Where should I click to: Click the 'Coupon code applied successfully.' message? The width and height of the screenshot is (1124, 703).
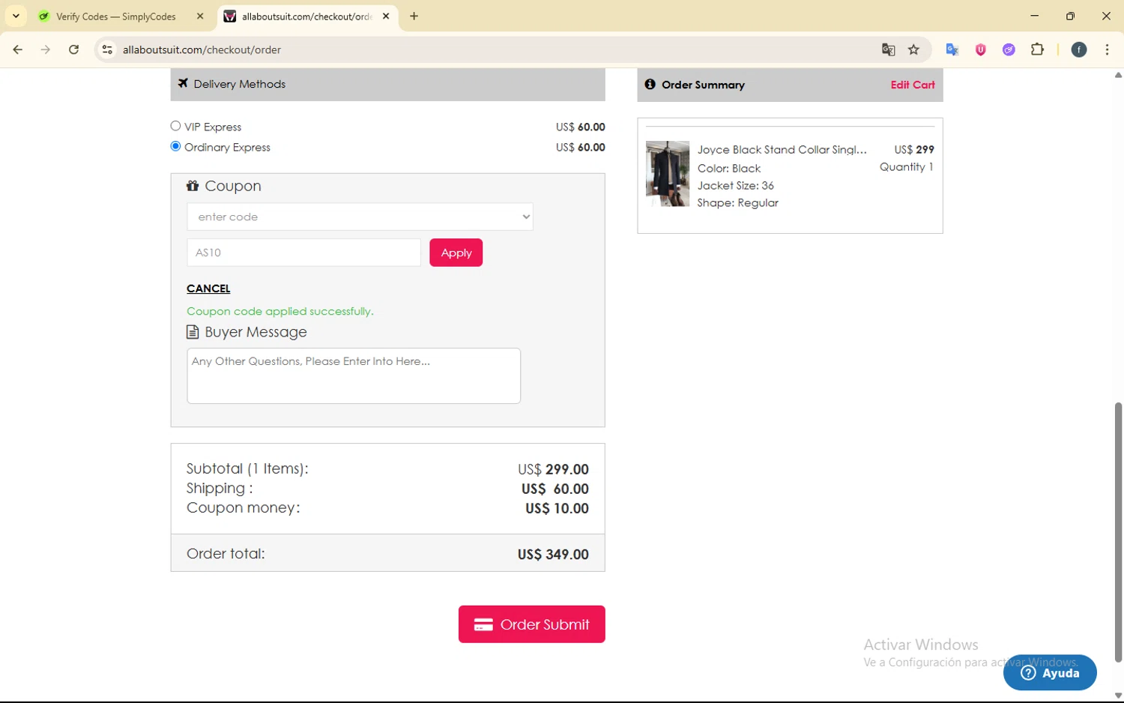280,311
